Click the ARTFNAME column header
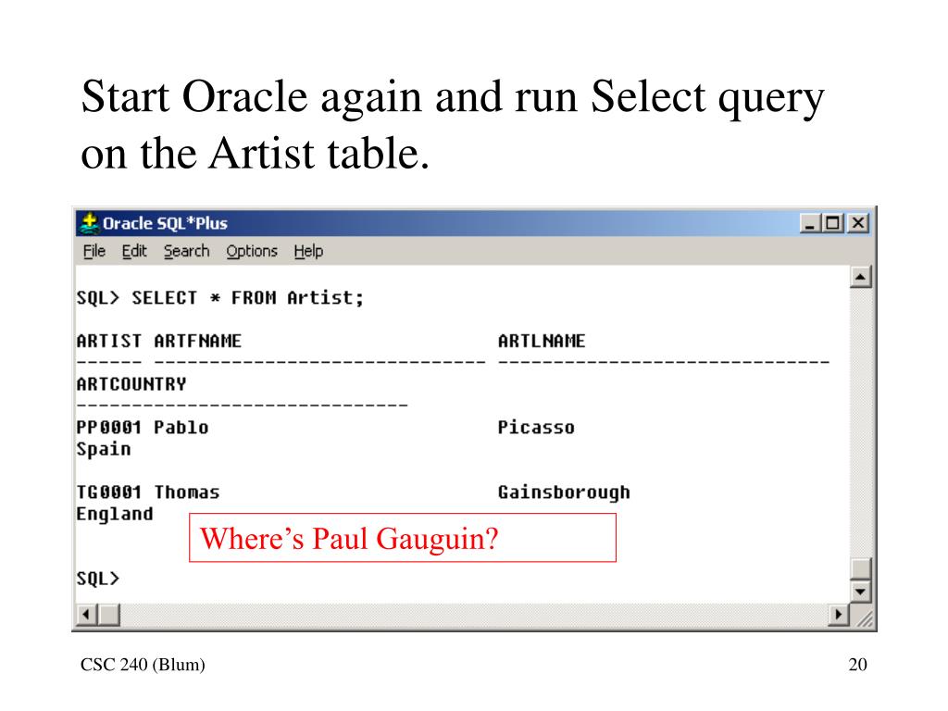This screenshot has width=948, height=711. pos(198,341)
